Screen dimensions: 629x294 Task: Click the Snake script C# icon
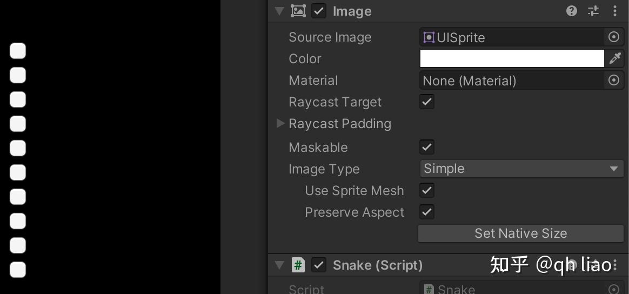point(298,265)
